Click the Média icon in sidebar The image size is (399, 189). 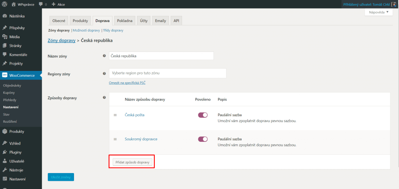pyautogui.click(x=5, y=37)
